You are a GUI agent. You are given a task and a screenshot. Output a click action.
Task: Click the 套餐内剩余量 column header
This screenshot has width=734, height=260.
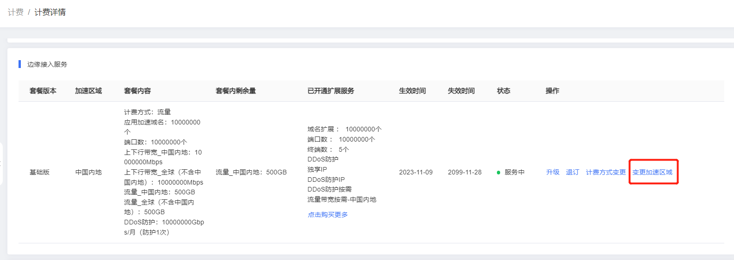click(x=236, y=91)
